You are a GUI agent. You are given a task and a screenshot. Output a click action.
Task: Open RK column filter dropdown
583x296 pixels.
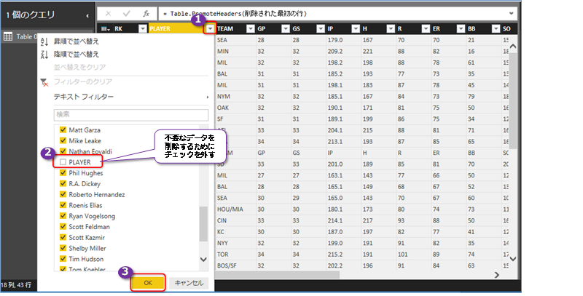pos(143,28)
